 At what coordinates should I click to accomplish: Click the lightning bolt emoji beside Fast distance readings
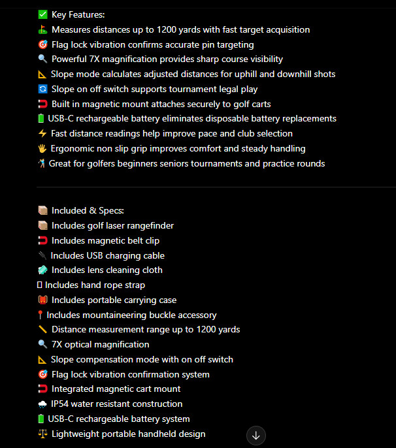[x=42, y=133]
